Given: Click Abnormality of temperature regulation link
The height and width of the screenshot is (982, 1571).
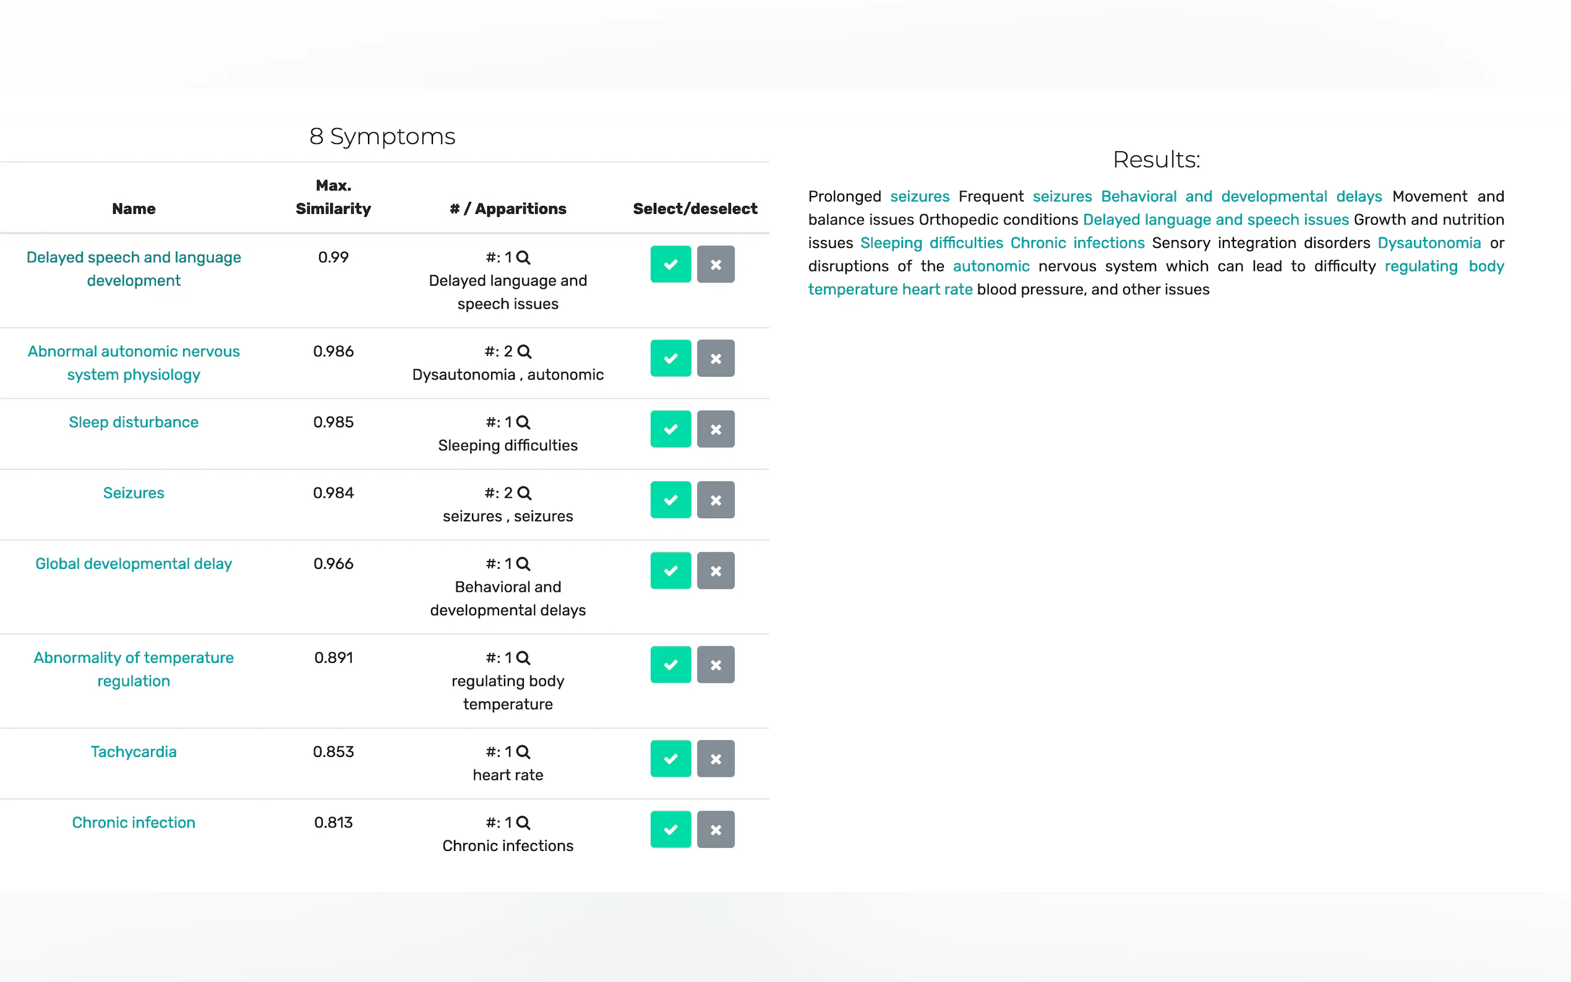Looking at the screenshot, I should pos(133,669).
